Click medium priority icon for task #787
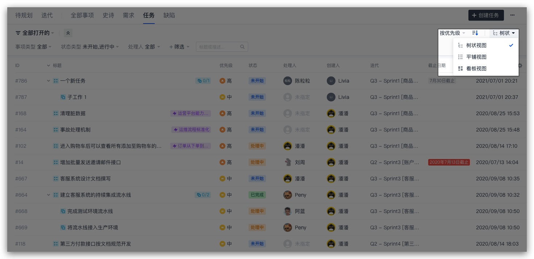Viewport: 534px width, 259px height. coord(222,97)
